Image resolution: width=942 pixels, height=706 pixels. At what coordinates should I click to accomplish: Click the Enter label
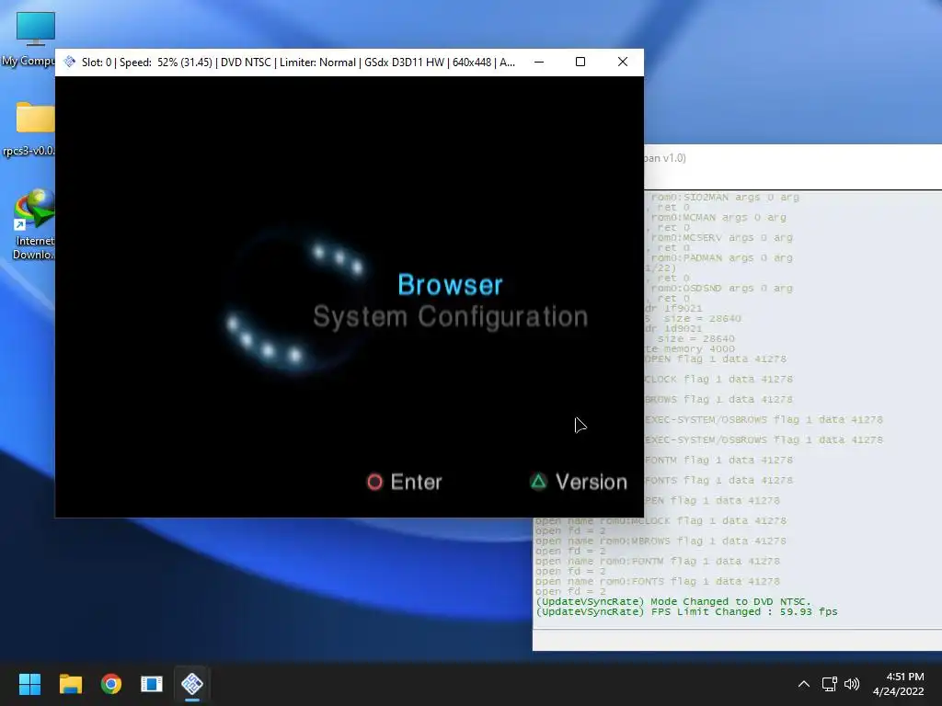pos(417,482)
